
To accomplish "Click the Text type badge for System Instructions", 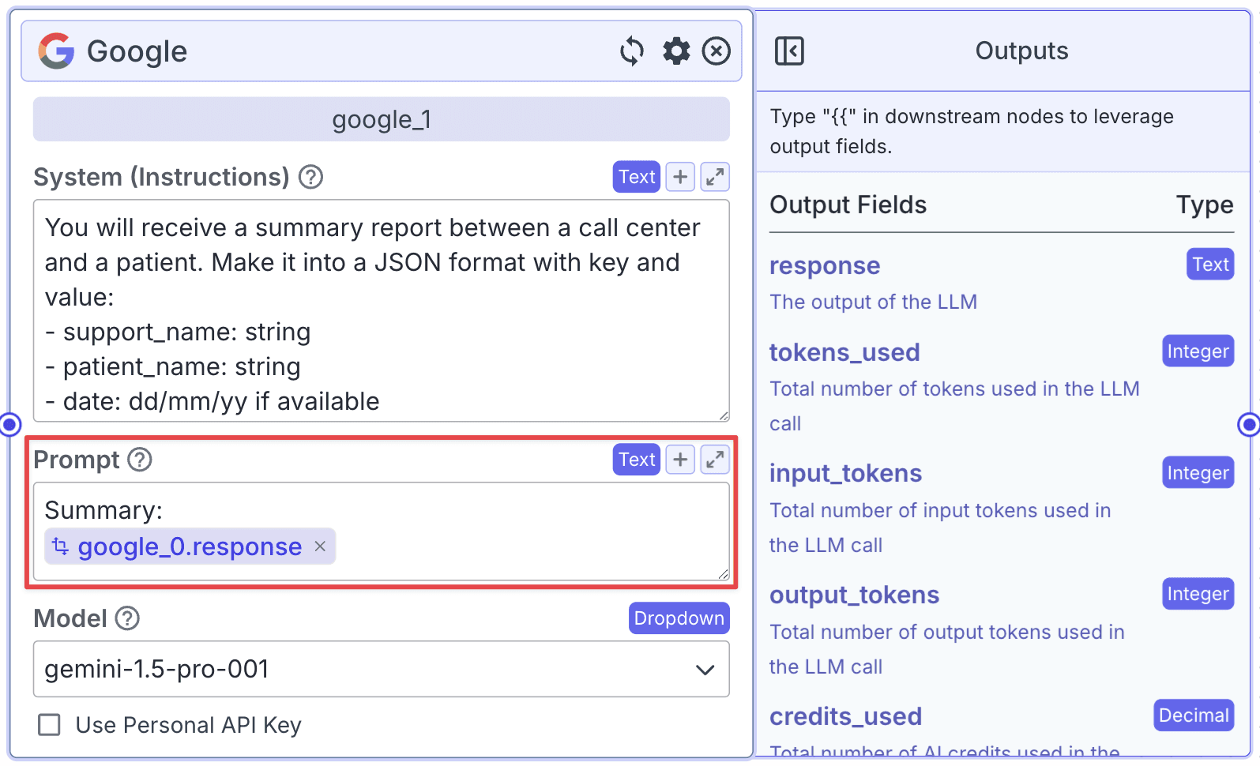I will coord(637,177).
